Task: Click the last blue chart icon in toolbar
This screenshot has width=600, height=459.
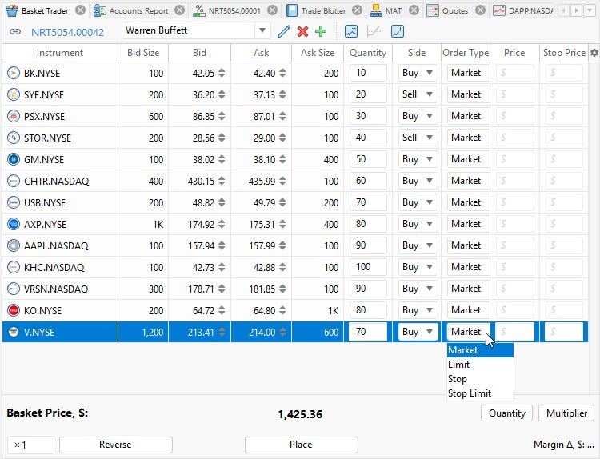Action: coord(398,31)
